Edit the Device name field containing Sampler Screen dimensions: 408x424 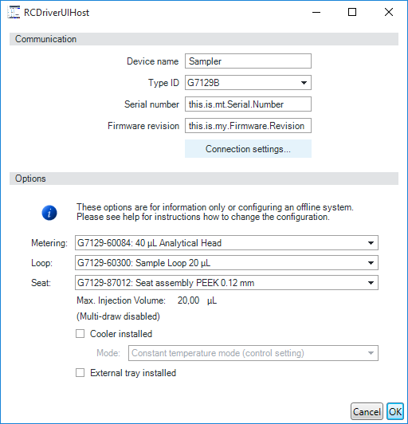(x=248, y=61)
